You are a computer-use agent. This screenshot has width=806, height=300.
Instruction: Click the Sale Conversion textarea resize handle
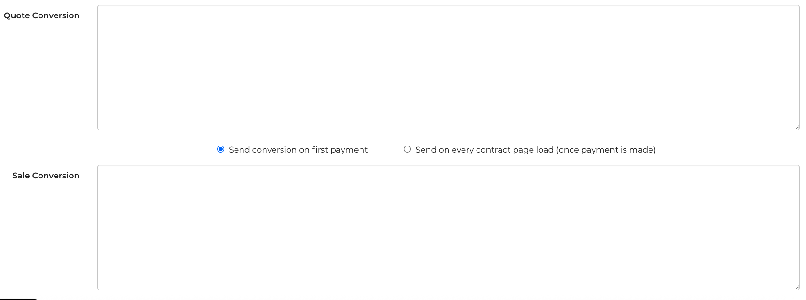[x=797, y=287]
